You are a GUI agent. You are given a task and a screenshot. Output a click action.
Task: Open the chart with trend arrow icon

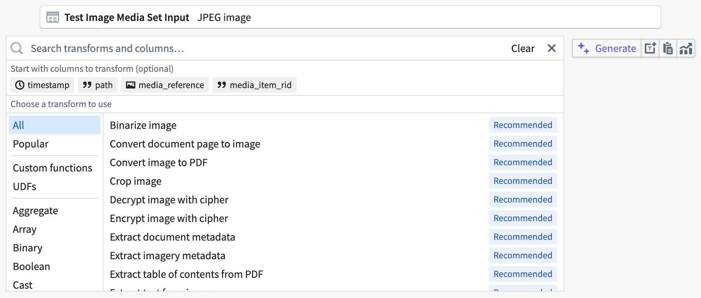coord(686,49)
